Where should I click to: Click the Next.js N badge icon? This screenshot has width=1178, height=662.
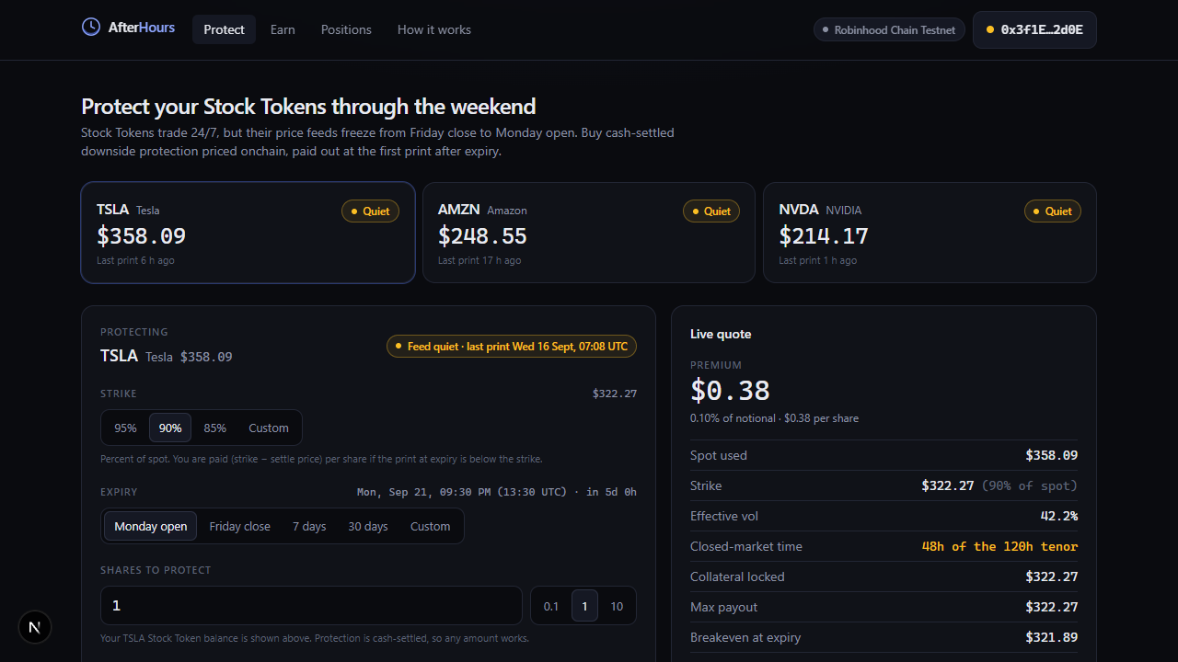coord(35,627)
